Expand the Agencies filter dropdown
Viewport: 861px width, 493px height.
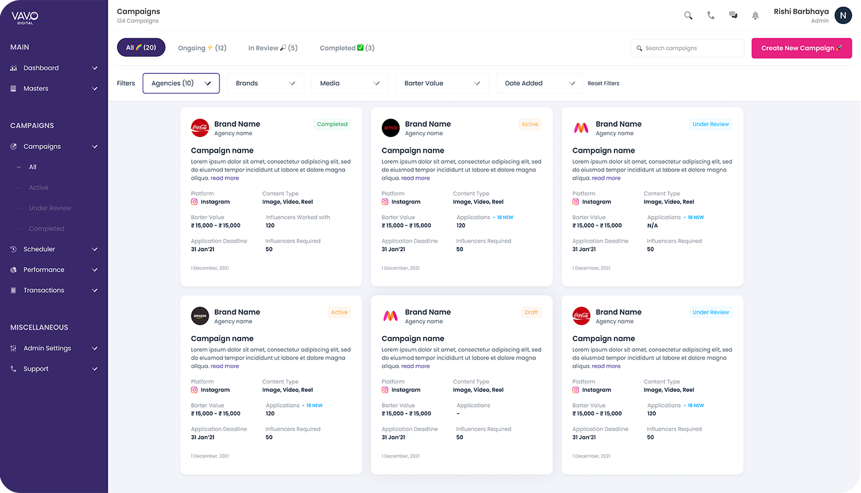181,83
